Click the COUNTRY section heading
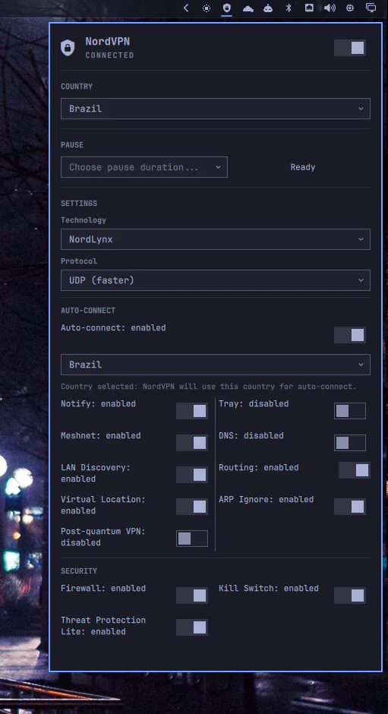The width and height of the screenshot is (388, 714). pyautogui.click(x=77, y=87)
